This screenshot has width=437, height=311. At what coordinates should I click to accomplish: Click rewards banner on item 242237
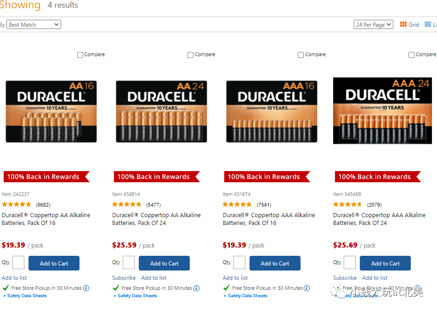pyautogui.click(x=46, y=177)
